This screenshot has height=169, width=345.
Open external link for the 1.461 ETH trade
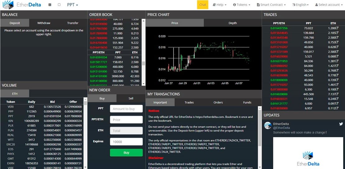tap(337, 84)
